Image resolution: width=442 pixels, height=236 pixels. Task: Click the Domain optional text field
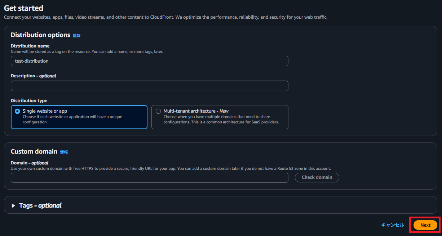point(150,178)
